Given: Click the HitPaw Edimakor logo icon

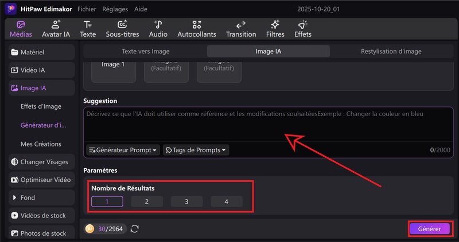Looking at the screenshot, I should pyautogui.click(x=10, y=9).
